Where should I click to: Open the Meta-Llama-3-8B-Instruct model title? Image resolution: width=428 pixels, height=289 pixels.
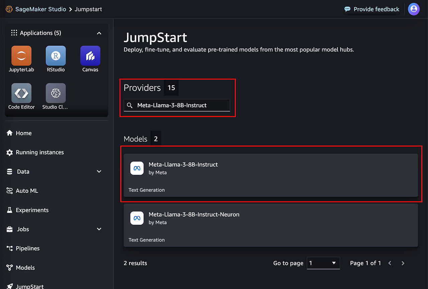click(183, 164)
